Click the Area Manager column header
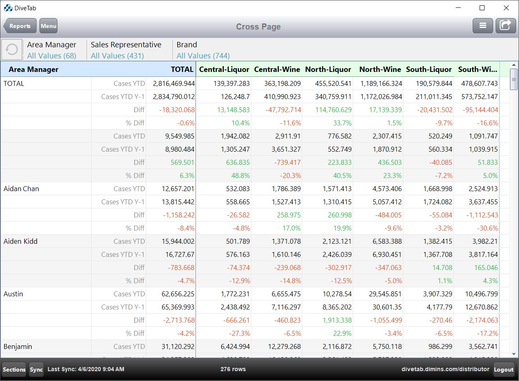519x381 pixels. tap(34, 69)
